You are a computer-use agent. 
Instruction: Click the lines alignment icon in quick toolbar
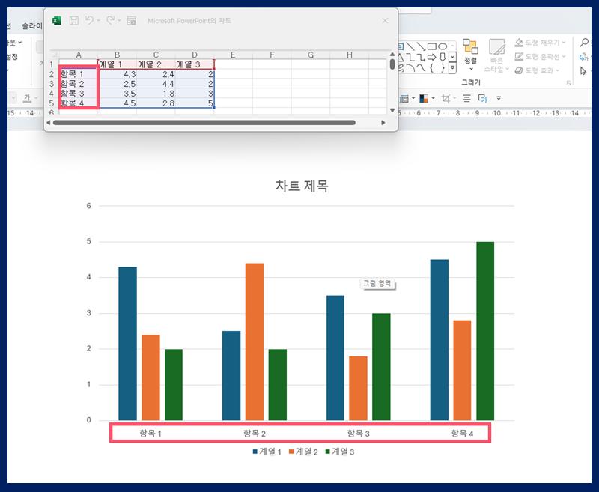[x=466, y=99]
